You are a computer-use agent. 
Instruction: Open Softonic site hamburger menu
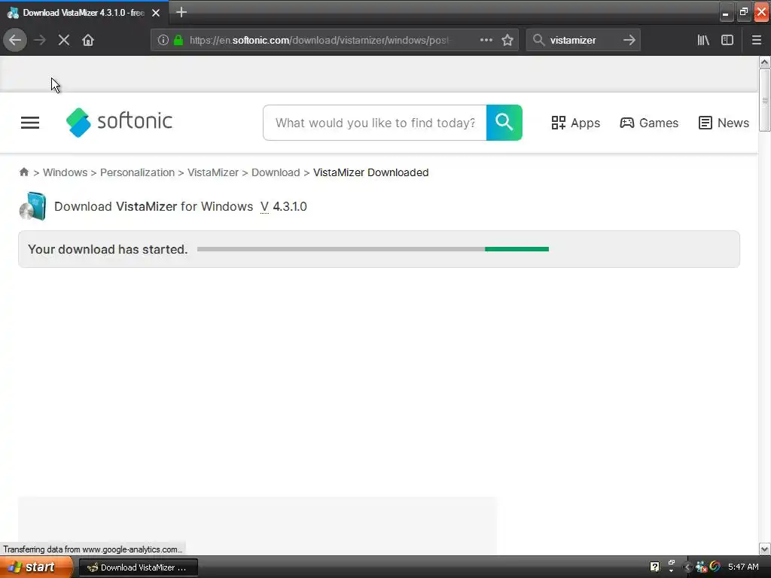tap(30, 123)
